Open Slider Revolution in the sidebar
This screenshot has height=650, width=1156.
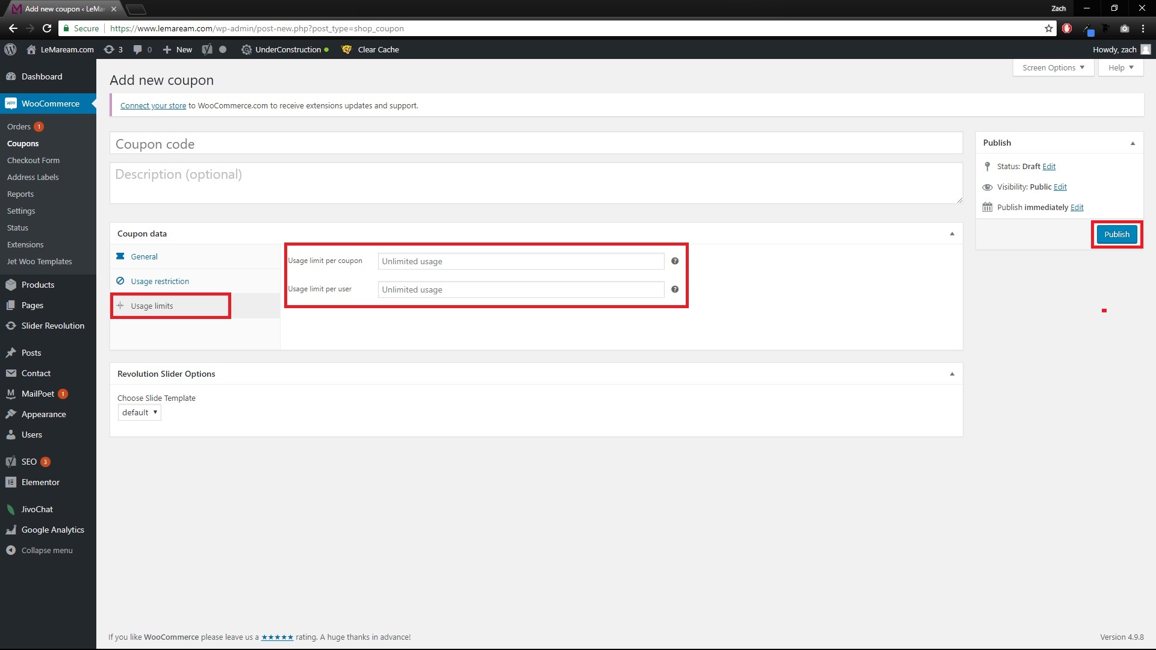click(x=48, y=326)
